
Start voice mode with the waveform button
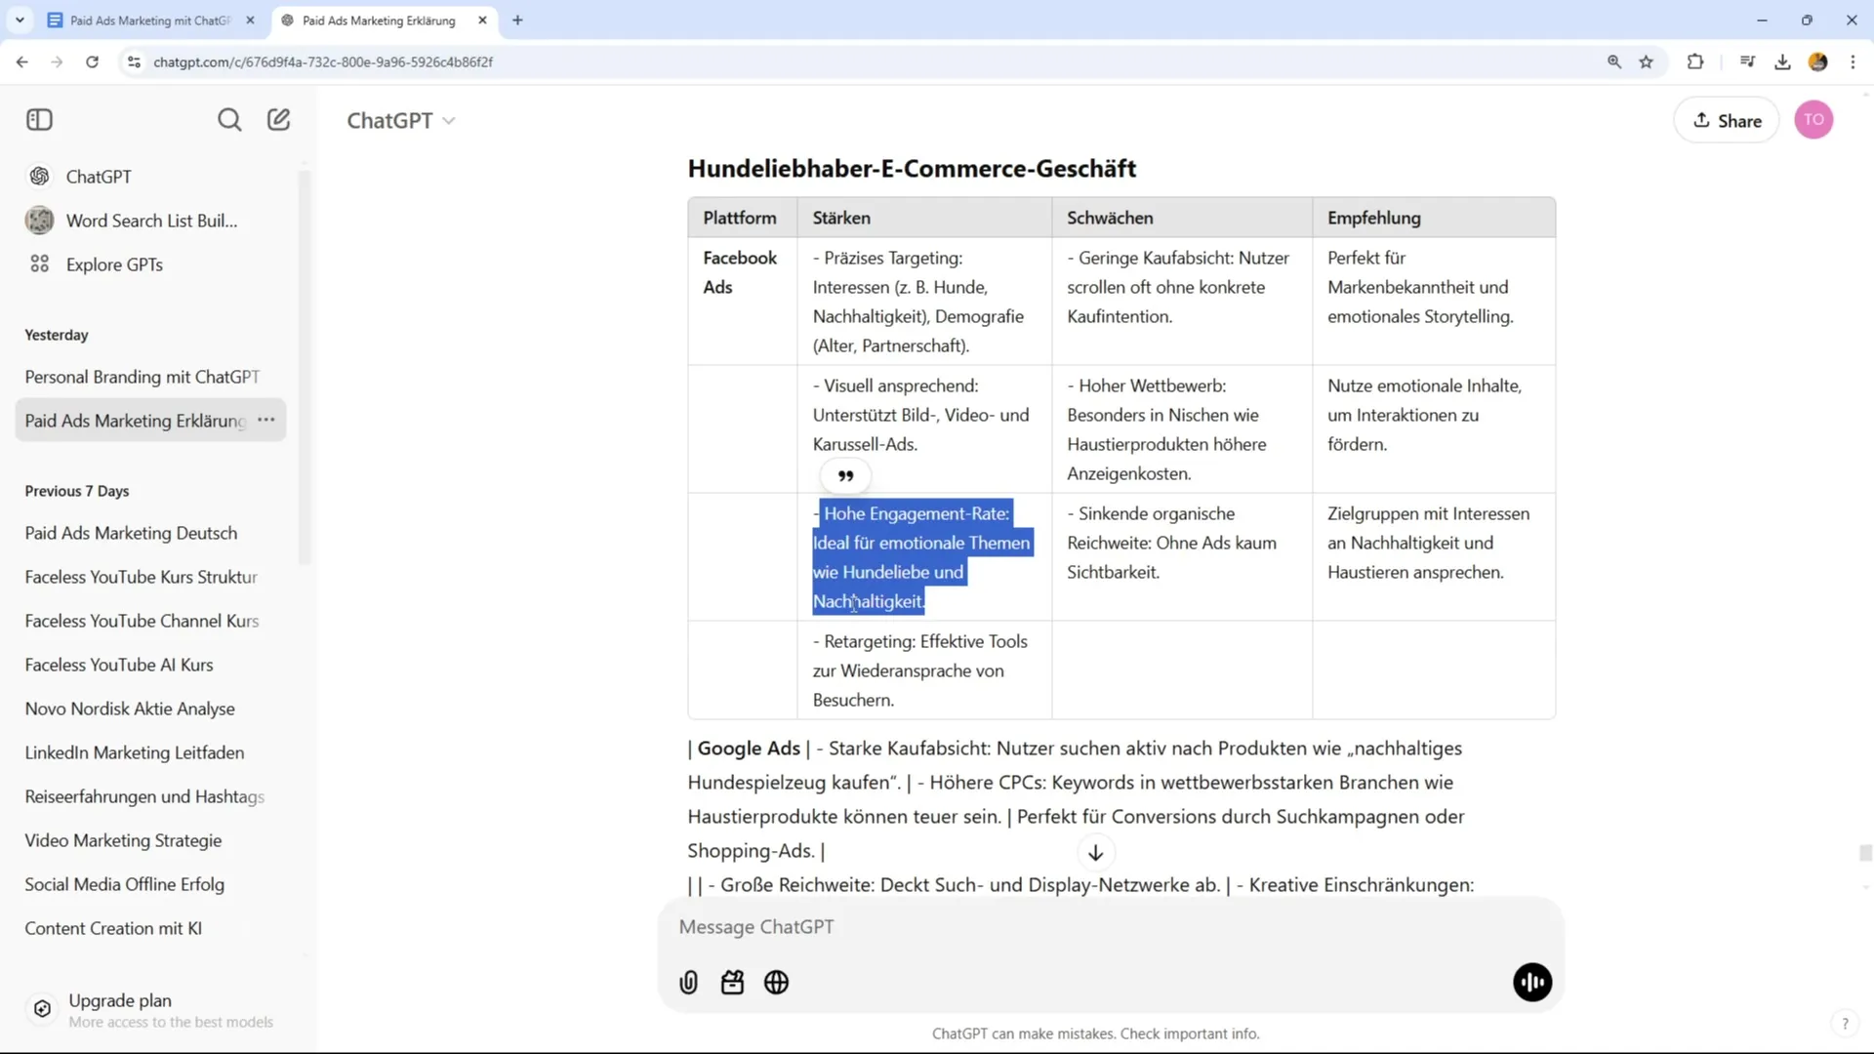(1532, 983)
